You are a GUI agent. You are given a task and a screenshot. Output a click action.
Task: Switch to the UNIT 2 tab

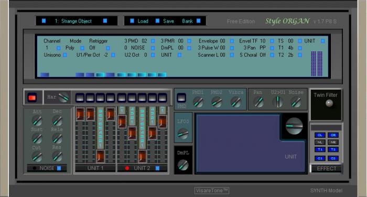[x=142, y=168]
